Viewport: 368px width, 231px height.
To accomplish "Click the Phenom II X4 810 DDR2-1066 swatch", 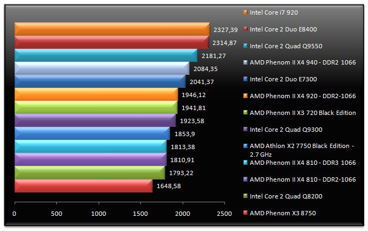I will tap(246, 179).
